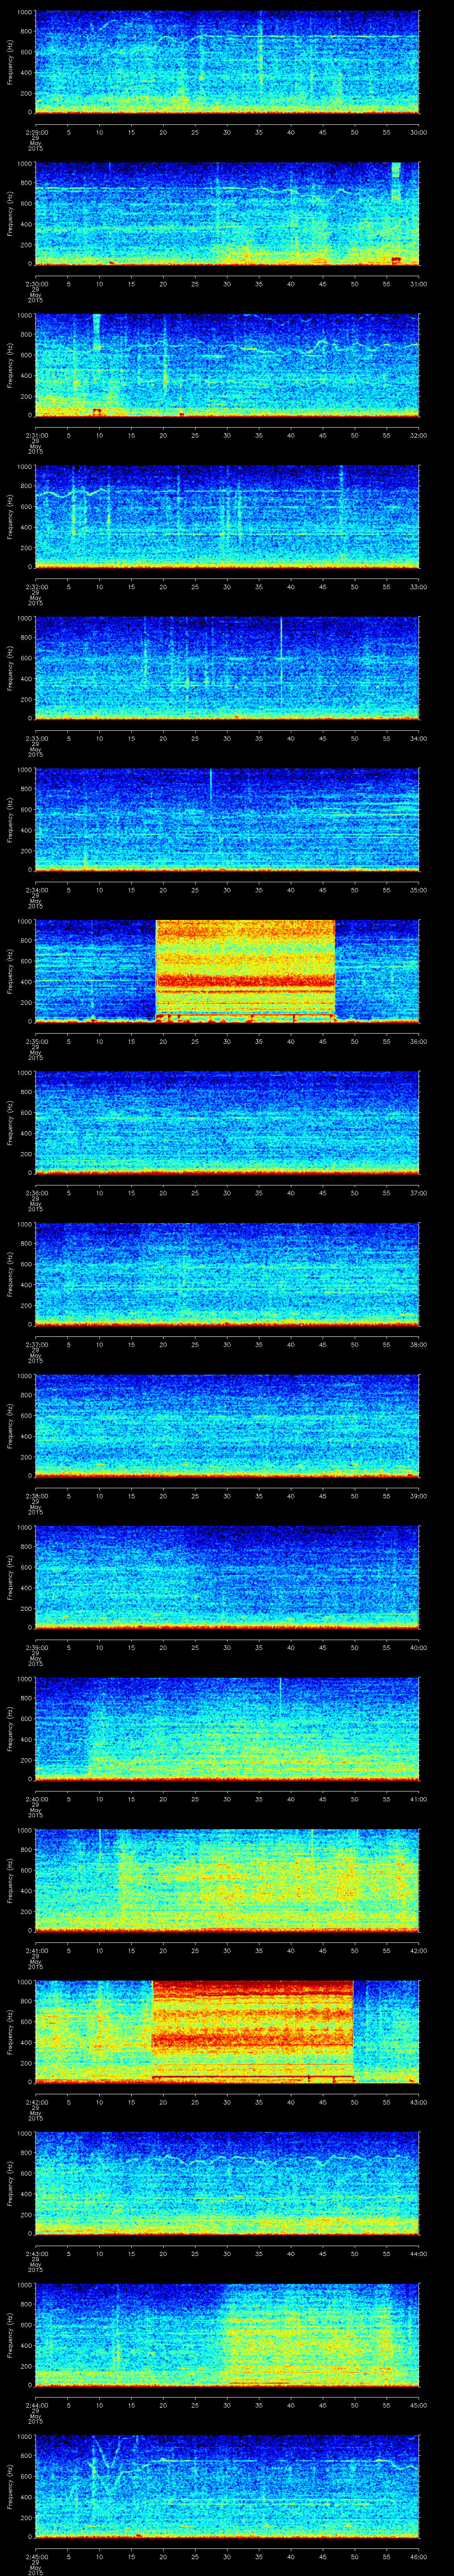Select the spectrogram panel starting at 2:29:00
Screen dimensions: 454x2576
pos(227,62)
